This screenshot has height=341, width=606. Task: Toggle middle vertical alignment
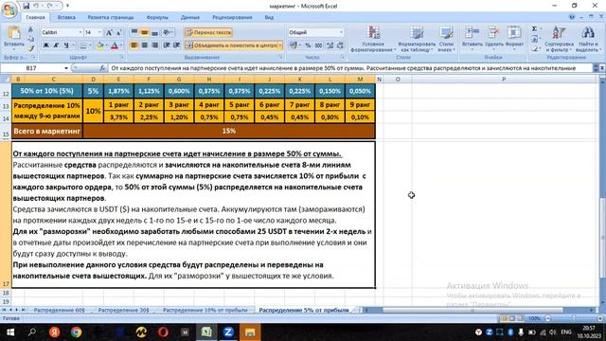(x=144, y=32)
